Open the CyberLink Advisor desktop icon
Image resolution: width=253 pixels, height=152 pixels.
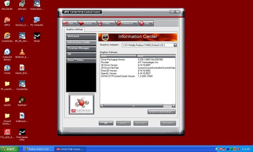7,54
